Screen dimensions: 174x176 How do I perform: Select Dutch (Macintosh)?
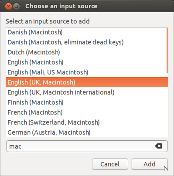87,52
